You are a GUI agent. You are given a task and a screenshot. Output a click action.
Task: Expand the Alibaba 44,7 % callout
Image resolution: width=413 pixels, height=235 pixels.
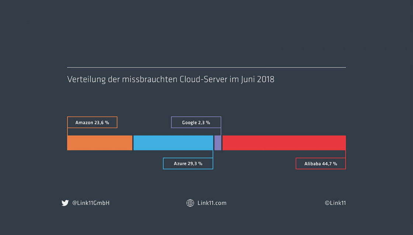pyautogui.click(x=320, y=163)
